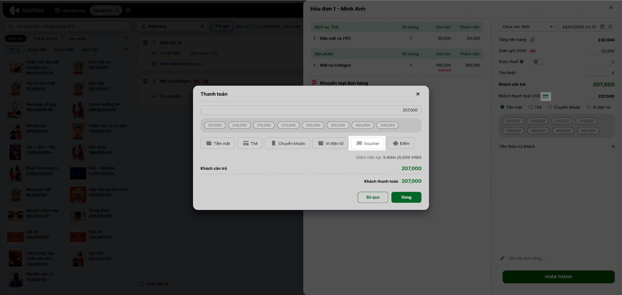Switch to the Lịch dịch vụ tab
This screenshot has height=295, width=622.
pos(70,10)
